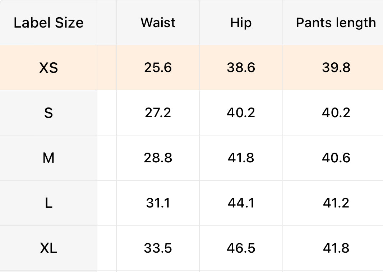Click the Pants length column header

click(336, 23)
